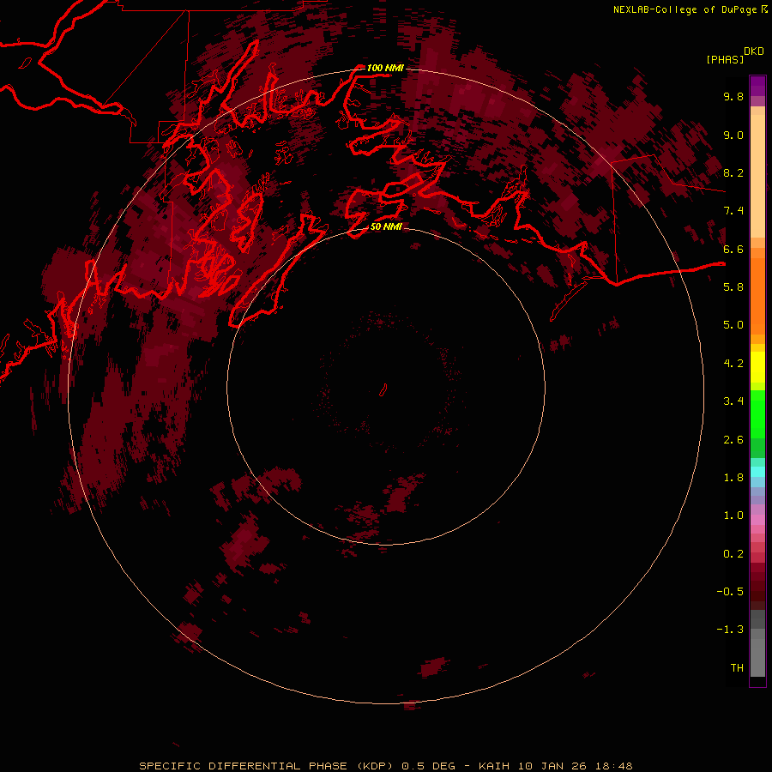772x772 pixels.
Task: Click the -0.5 scale value
Action: pyautogui.click(x=730, y=592)
